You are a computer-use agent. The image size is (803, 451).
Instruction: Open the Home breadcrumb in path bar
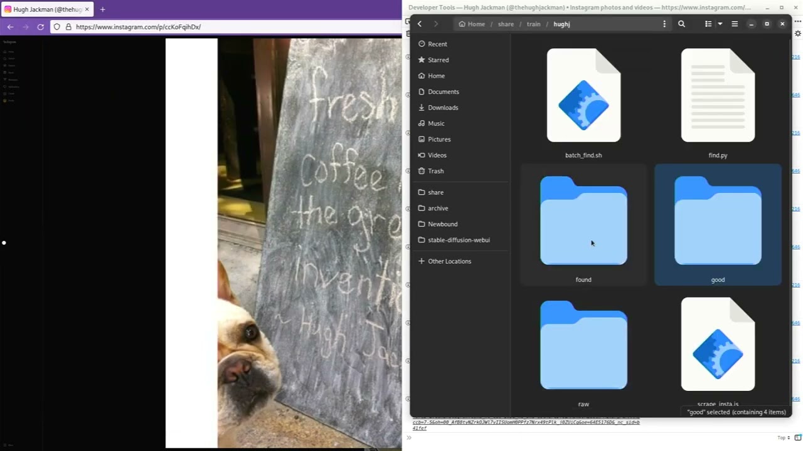(472, 24)
